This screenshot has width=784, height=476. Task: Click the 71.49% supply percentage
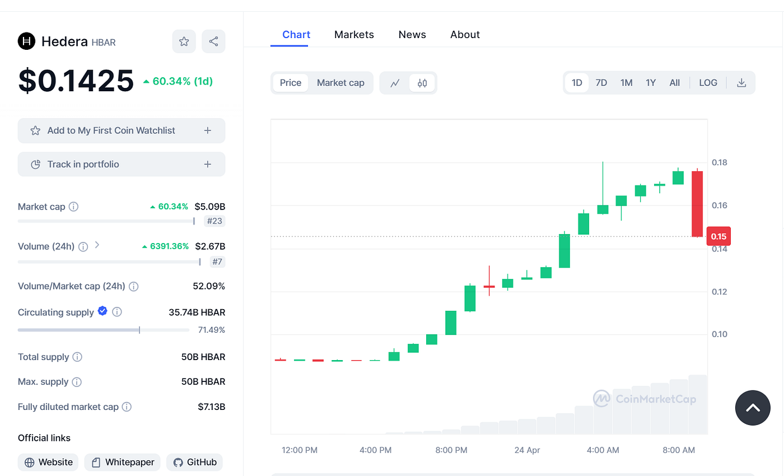pyautogui.click(x=212, y=330)
